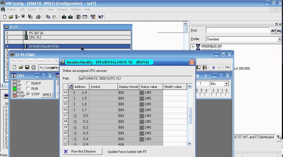Click the Row Not Effective button
The width and height of the screenshot is (283, 157).
pyautogui.click(x=82, y=151)
